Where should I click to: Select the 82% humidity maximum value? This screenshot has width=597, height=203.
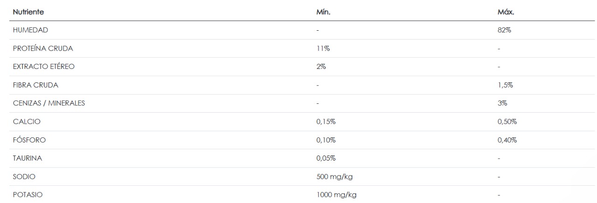pos(504,30)
